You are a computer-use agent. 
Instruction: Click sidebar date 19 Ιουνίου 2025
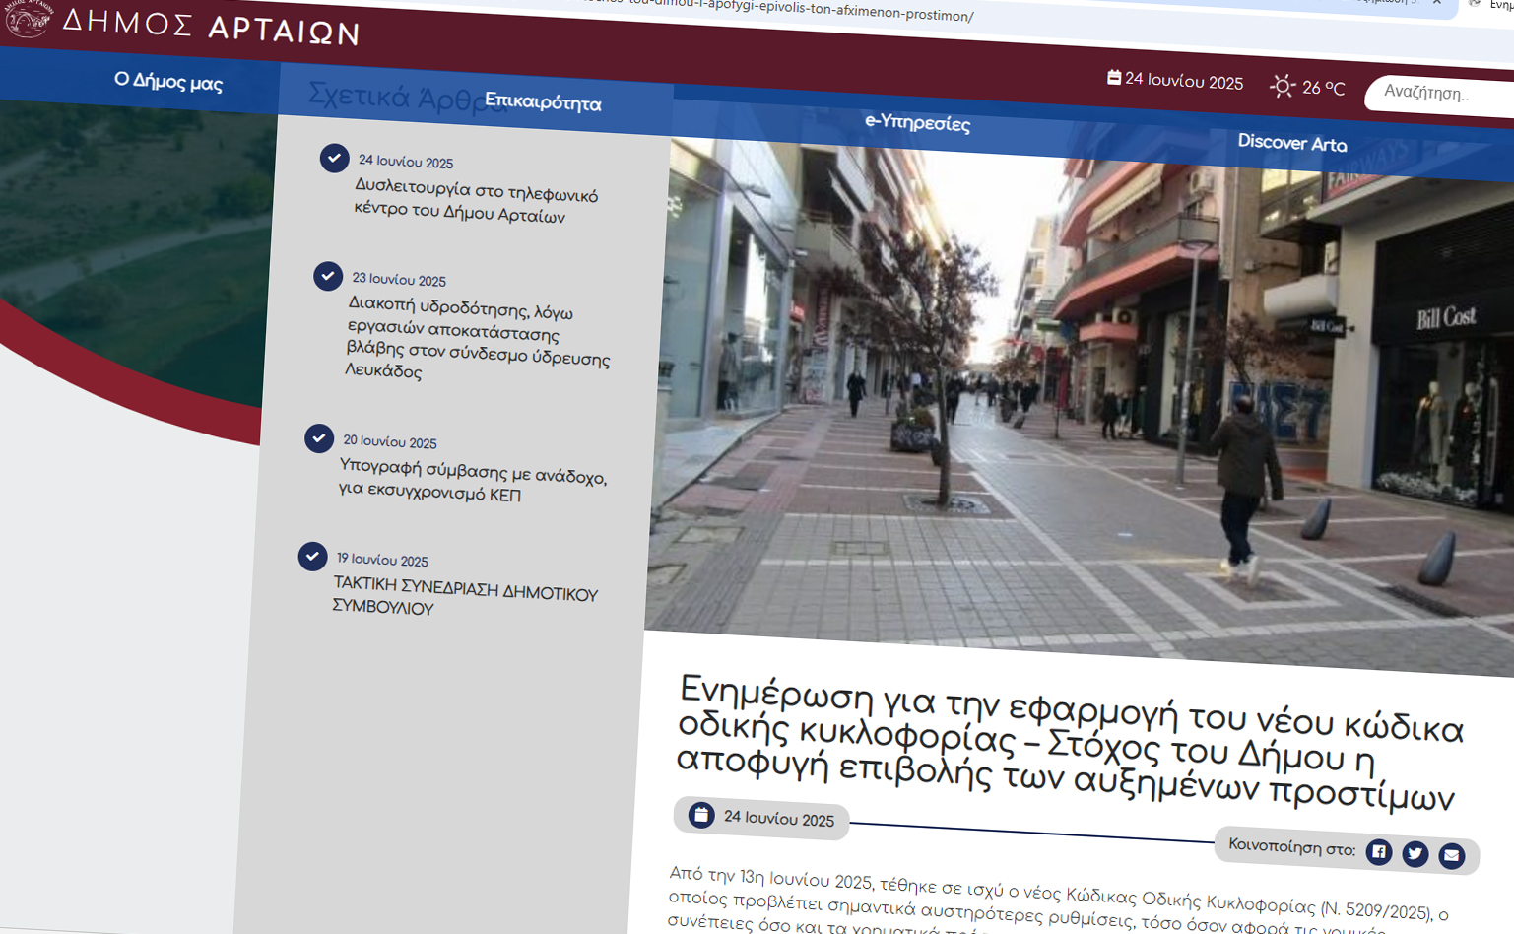(x=382, y=560)
